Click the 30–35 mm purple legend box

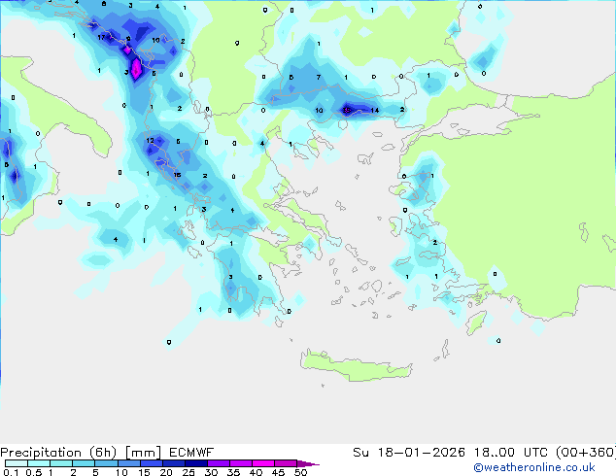click(218, 463)
